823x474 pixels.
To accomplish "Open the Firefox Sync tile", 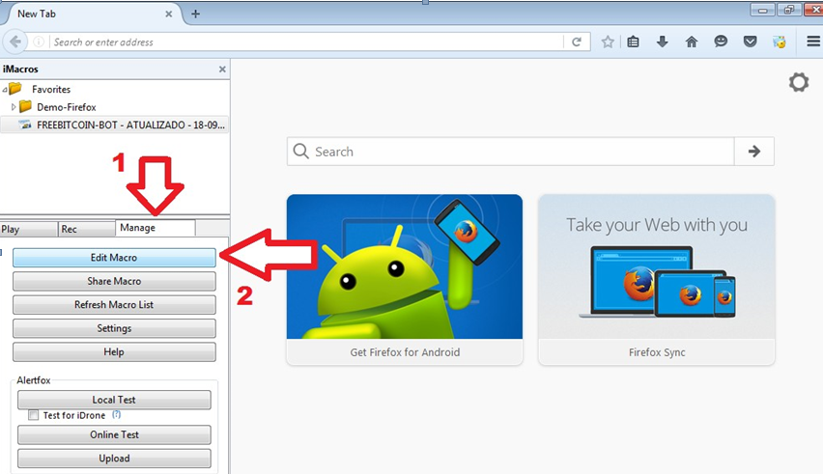I will (657, 279).
